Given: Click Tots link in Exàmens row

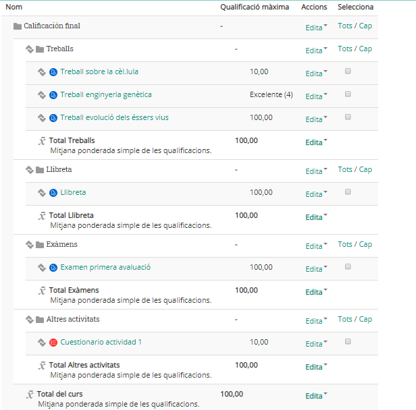Looking at the screenshot, I should click(345, 244).
